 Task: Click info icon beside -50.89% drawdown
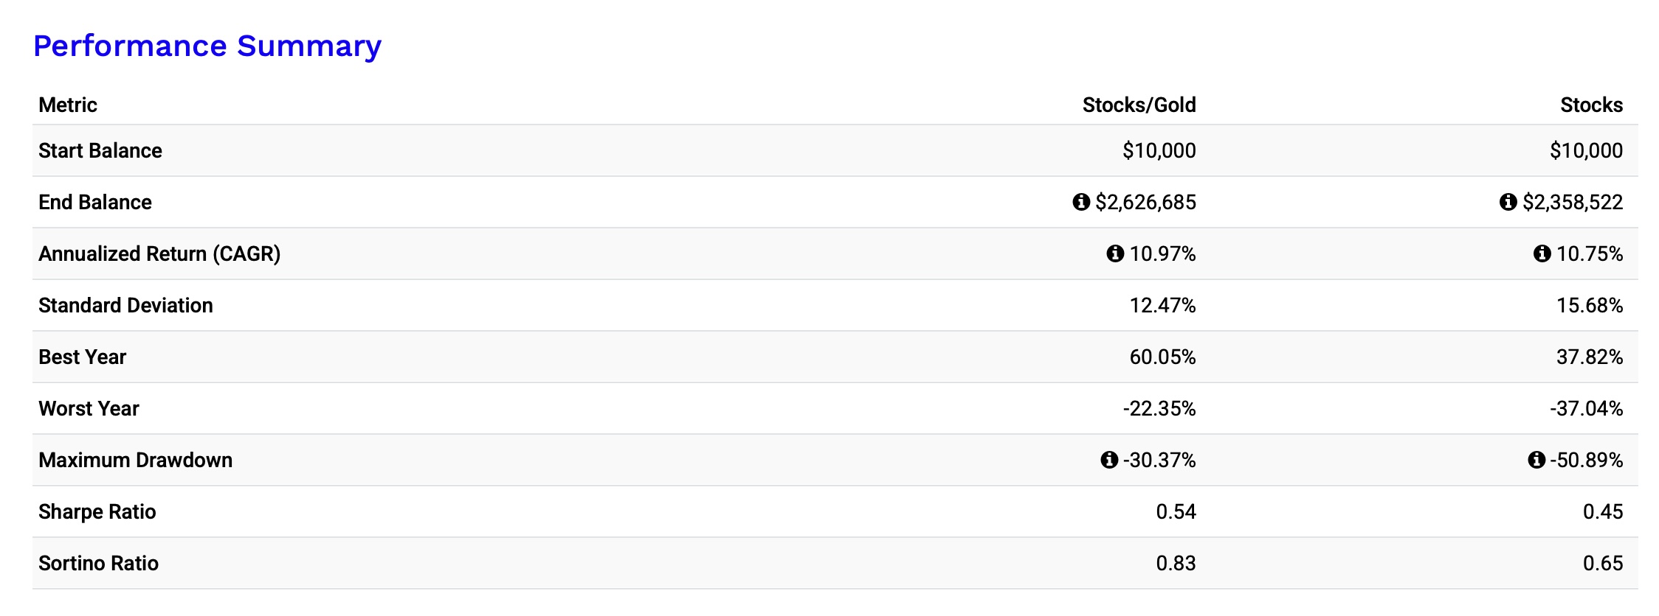coord(1536,460)
